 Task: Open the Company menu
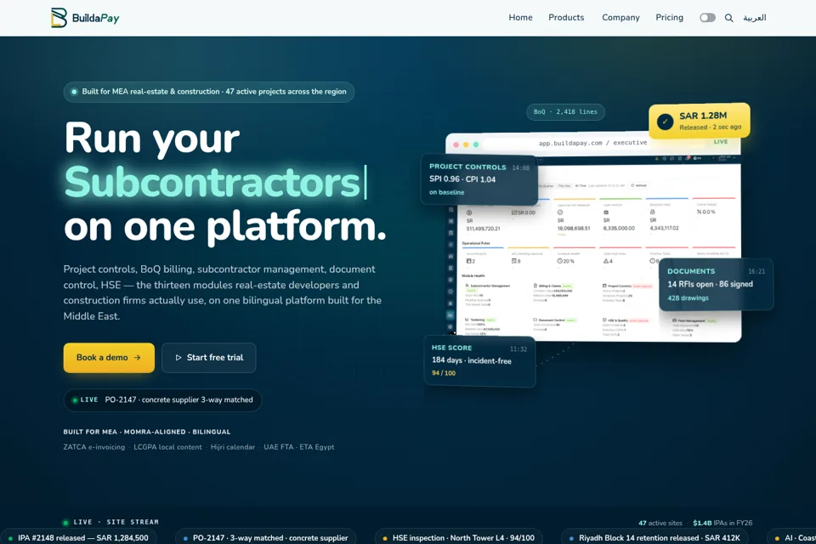tap(620, 18)
